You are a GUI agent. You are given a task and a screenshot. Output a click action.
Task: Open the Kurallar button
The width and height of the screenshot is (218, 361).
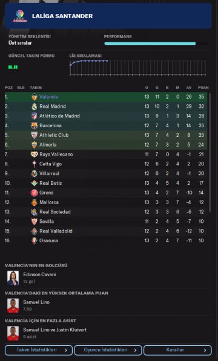(x=177, y=350)
